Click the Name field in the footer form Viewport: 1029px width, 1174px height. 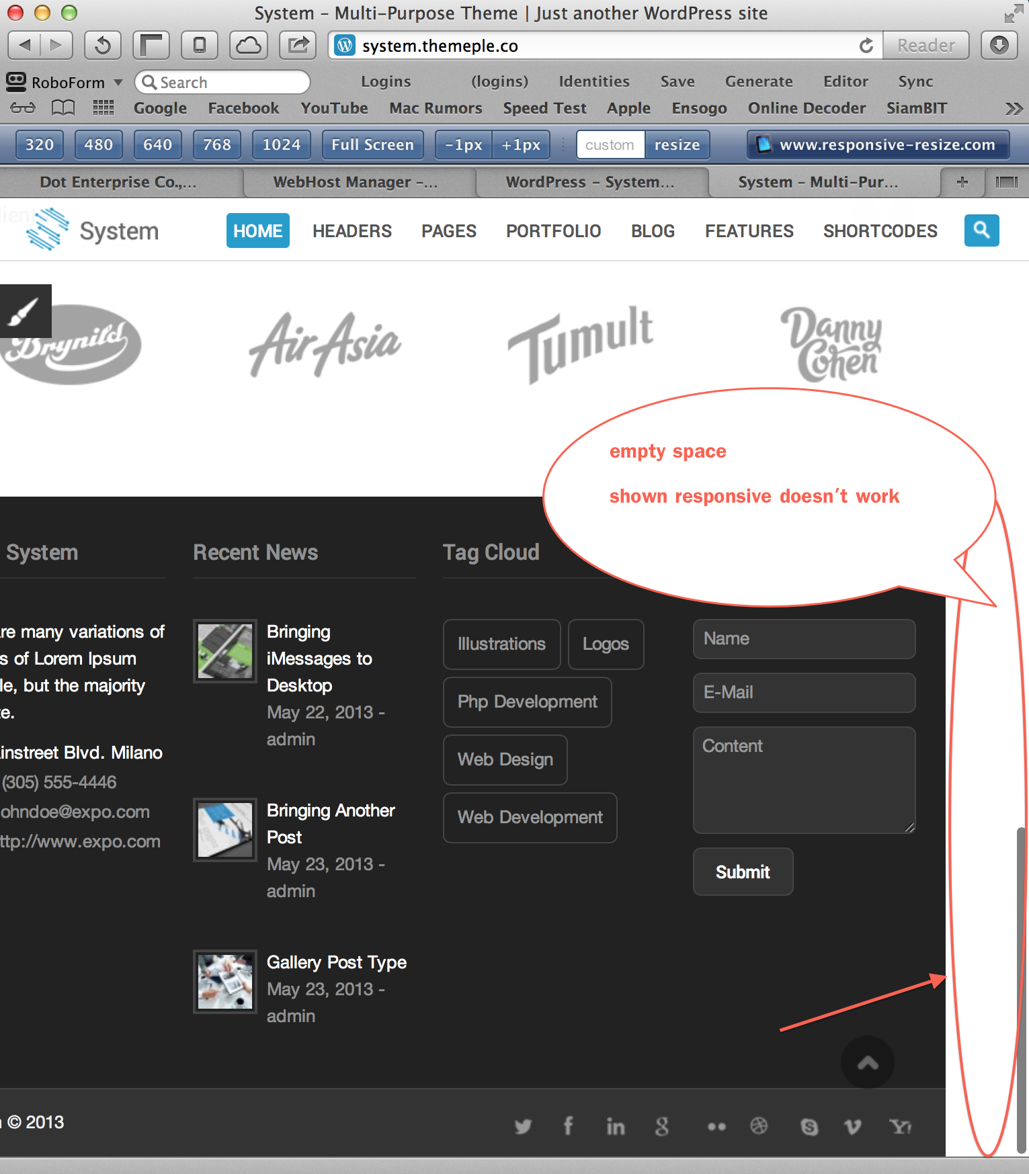[805, 639]
